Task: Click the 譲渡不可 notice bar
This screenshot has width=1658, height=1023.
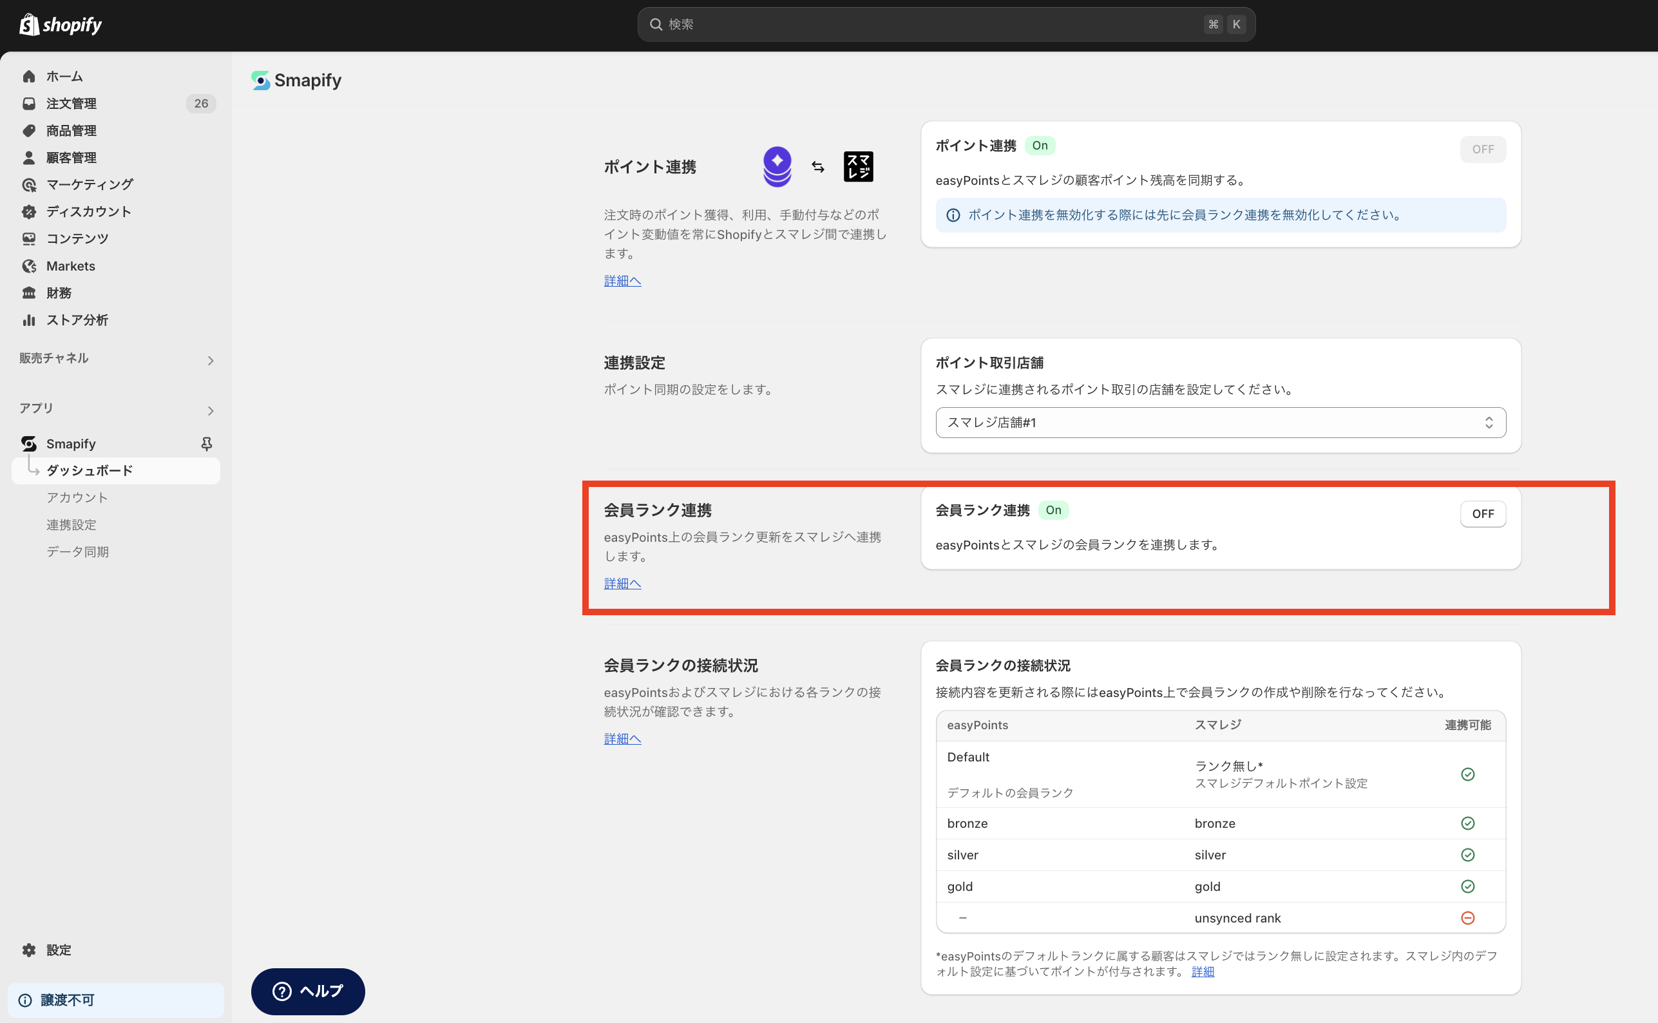Action: (116, 1000)
